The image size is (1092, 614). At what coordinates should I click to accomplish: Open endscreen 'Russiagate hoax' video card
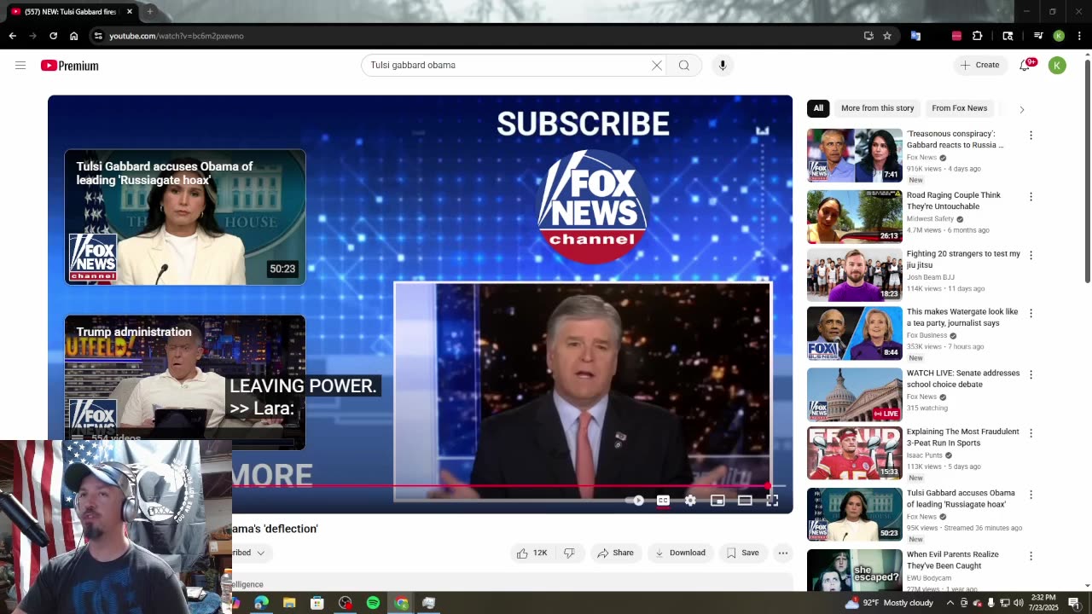(x=185, y=217)
